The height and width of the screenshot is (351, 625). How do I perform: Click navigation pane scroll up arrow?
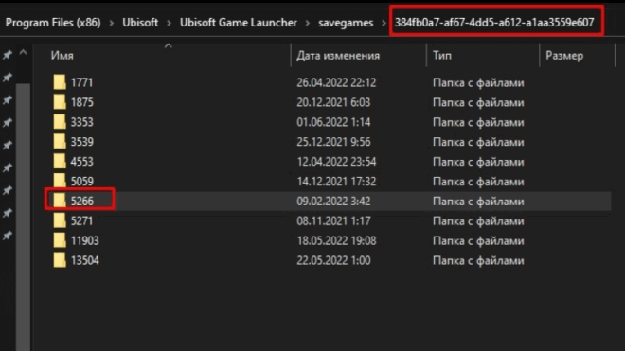click(x=23, y=53)
